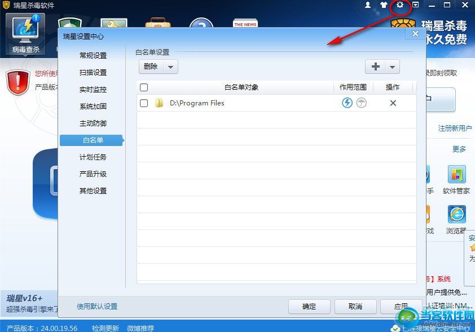Screen dimensions: 475x332
Task: Select the 白名单 whitelist tab
Action: [92, 140]
